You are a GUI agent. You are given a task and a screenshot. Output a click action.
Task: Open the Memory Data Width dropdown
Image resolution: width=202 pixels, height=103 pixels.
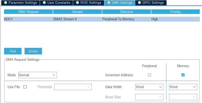click(x=183, y=87)
